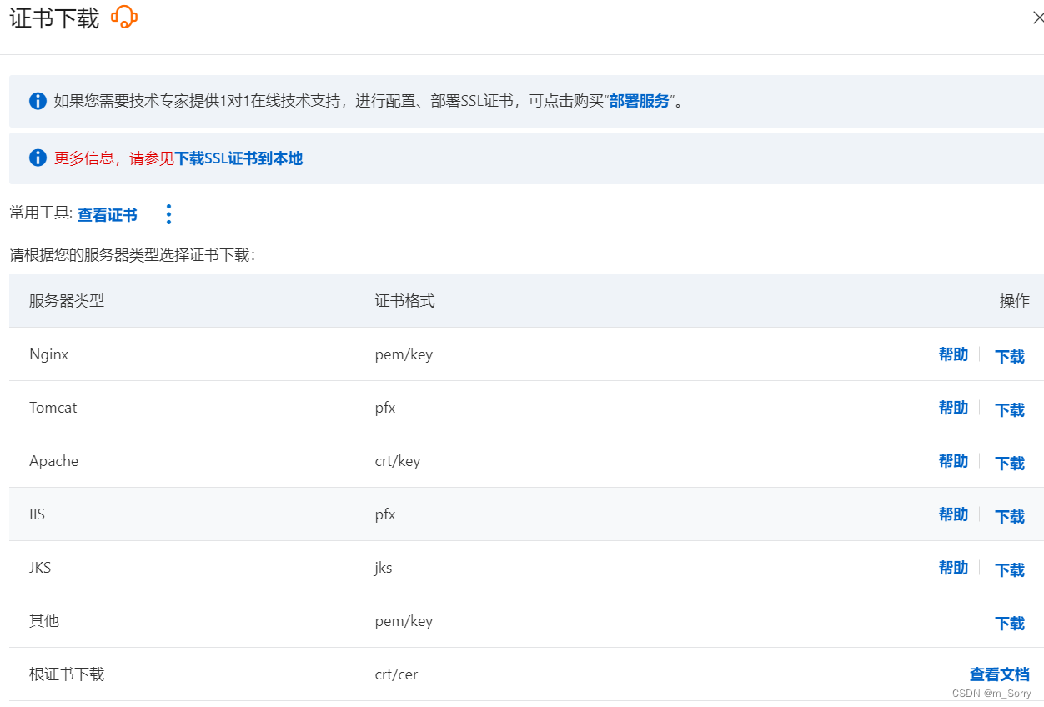This screenshot has width=1044, height=707.
Task: Download the Tomcat pfx certificate
Action: (1009, 409)
